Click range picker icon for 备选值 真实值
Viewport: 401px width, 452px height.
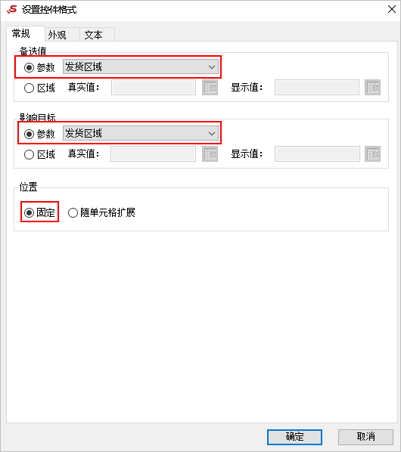point(210,88)
